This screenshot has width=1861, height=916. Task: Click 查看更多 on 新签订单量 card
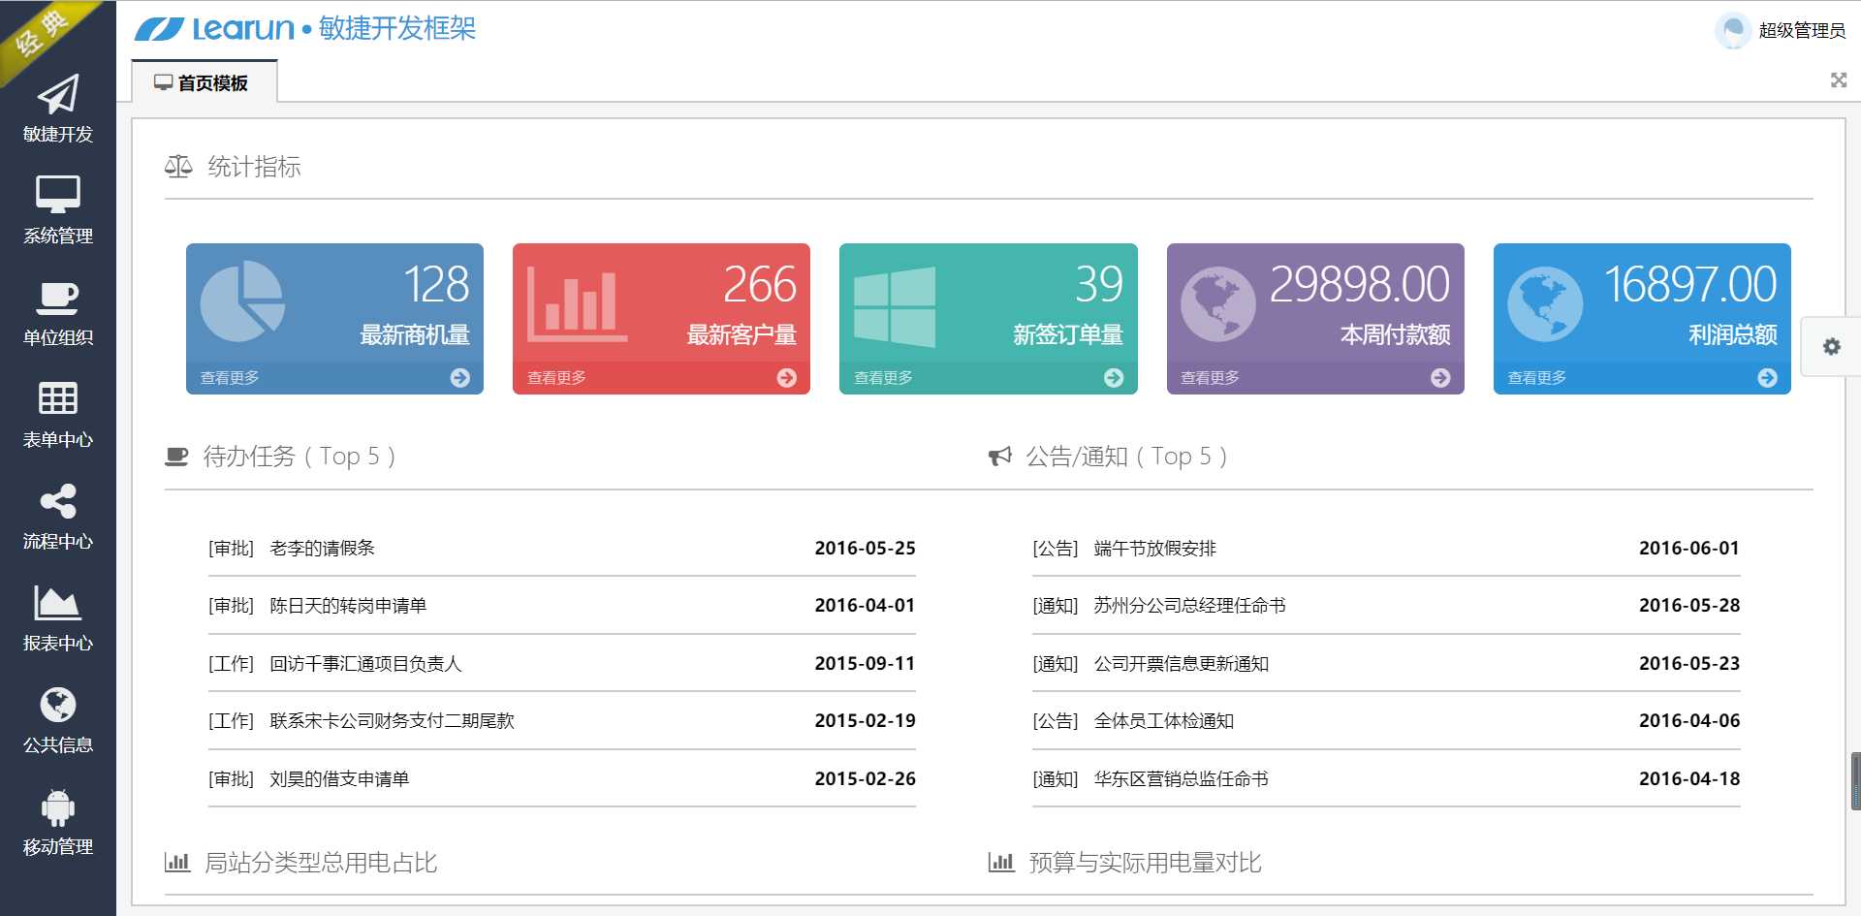pos(883,378)
